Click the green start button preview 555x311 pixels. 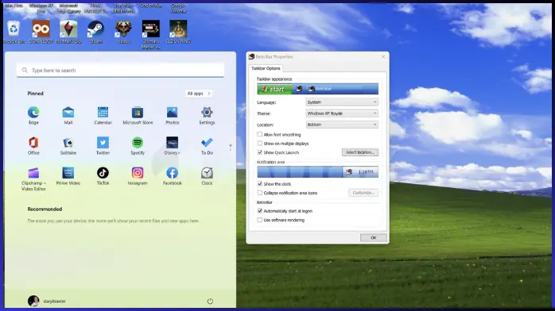click(274, 89)
